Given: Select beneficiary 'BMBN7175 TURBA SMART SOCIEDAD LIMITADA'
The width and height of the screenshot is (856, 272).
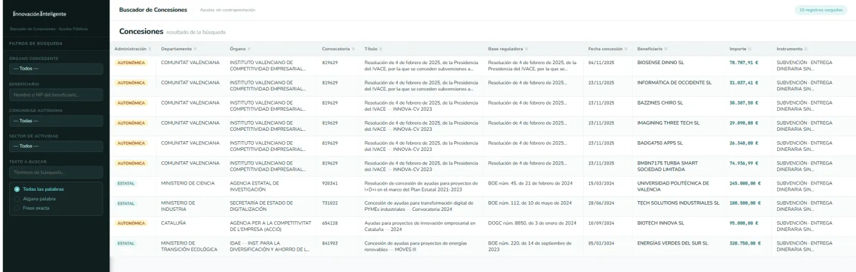Looking at the screenshot, I should click(668, 166).
